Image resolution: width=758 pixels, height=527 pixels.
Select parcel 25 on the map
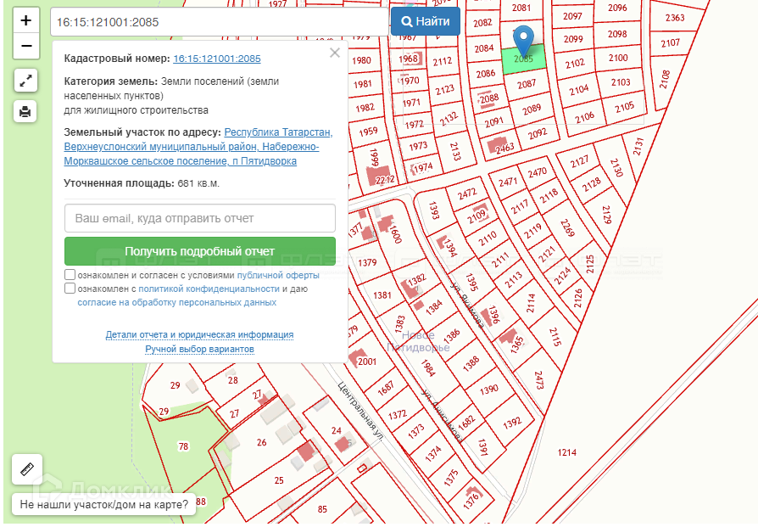click(279, 480)
